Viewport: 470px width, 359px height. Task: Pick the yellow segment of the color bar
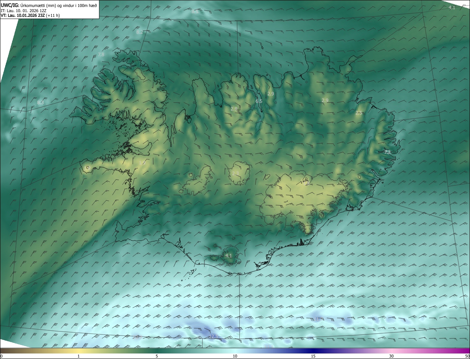point(79,351)
